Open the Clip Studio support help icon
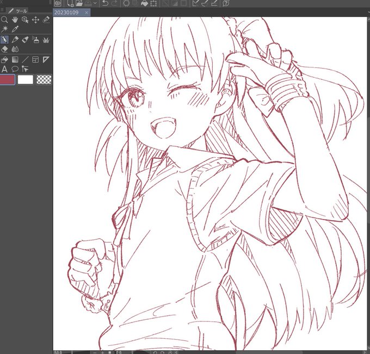370x354 pixels. [x=226, y=3]
